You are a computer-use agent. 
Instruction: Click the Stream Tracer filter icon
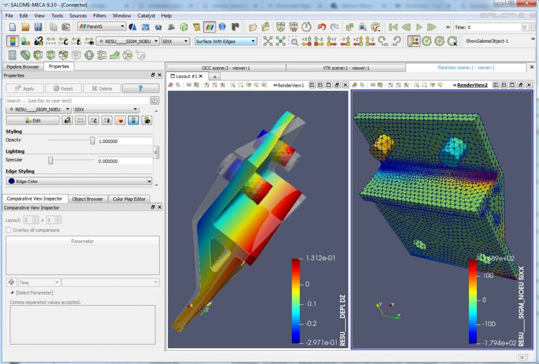[102, 55]
